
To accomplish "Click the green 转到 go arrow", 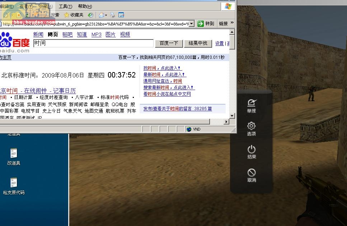I will [x=200, y=23].
